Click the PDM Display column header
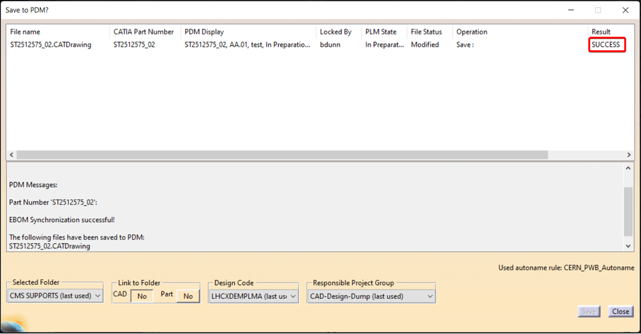The image size is (641, 334). [x=204, y=32]
